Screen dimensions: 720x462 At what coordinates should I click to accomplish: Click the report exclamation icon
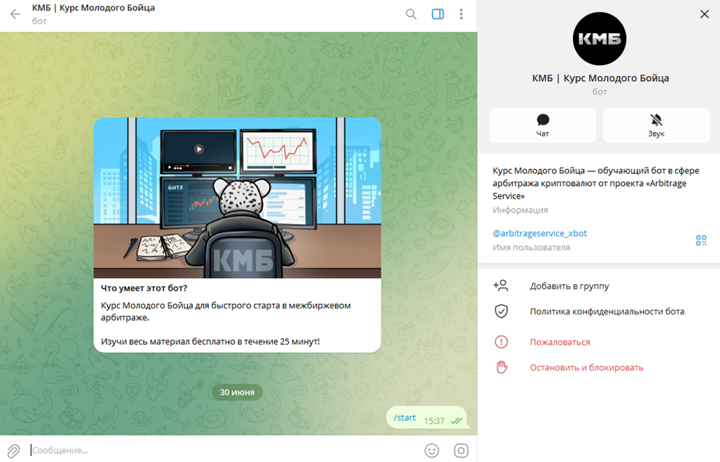tap(501, 342)
